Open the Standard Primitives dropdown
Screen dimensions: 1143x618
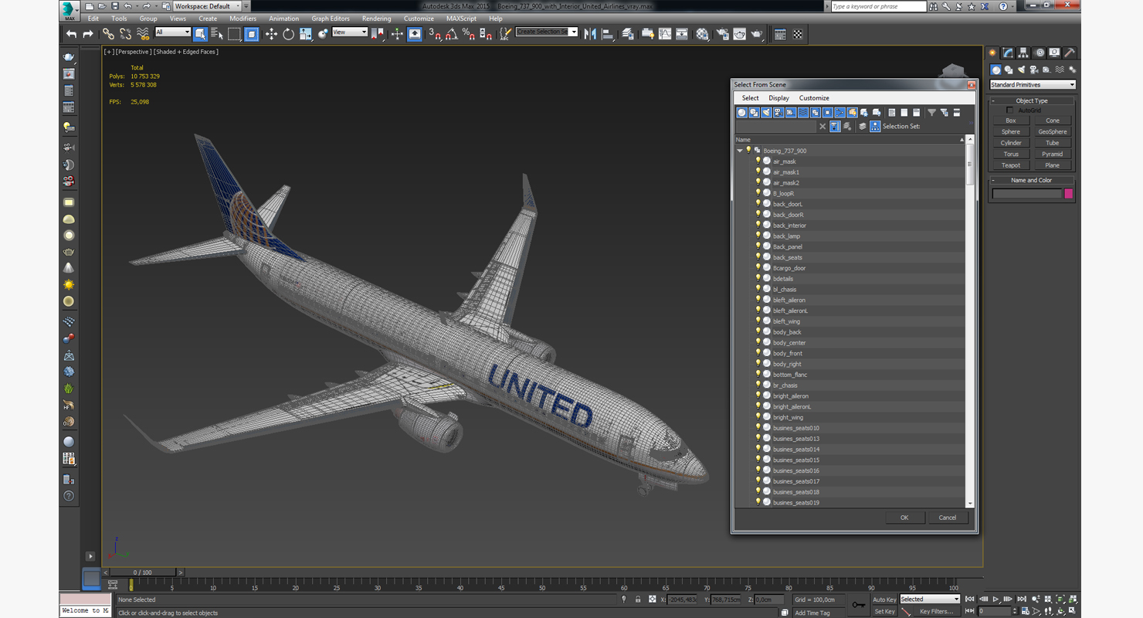[x=1033, y=85]
